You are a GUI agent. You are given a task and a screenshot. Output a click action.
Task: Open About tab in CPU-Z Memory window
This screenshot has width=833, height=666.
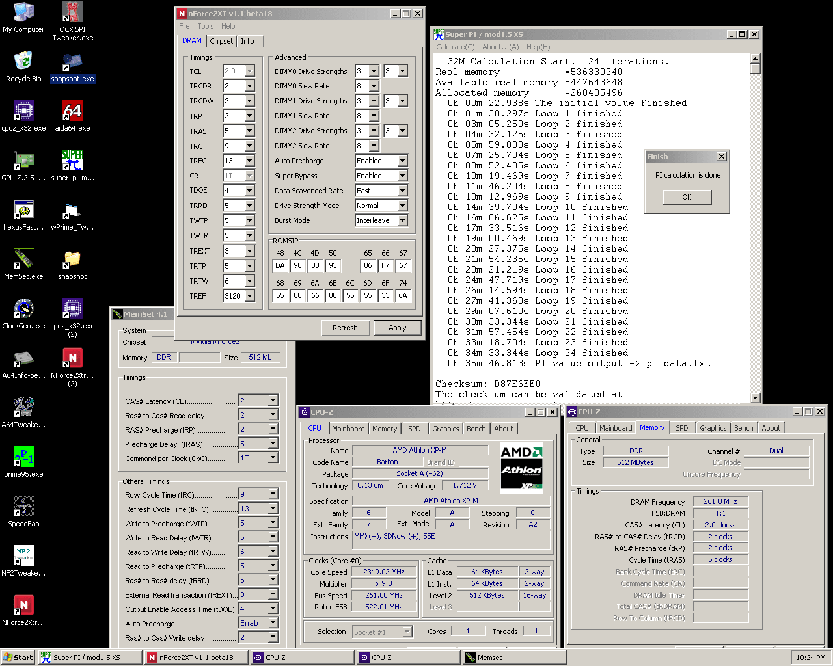click(x=771, y=428)
